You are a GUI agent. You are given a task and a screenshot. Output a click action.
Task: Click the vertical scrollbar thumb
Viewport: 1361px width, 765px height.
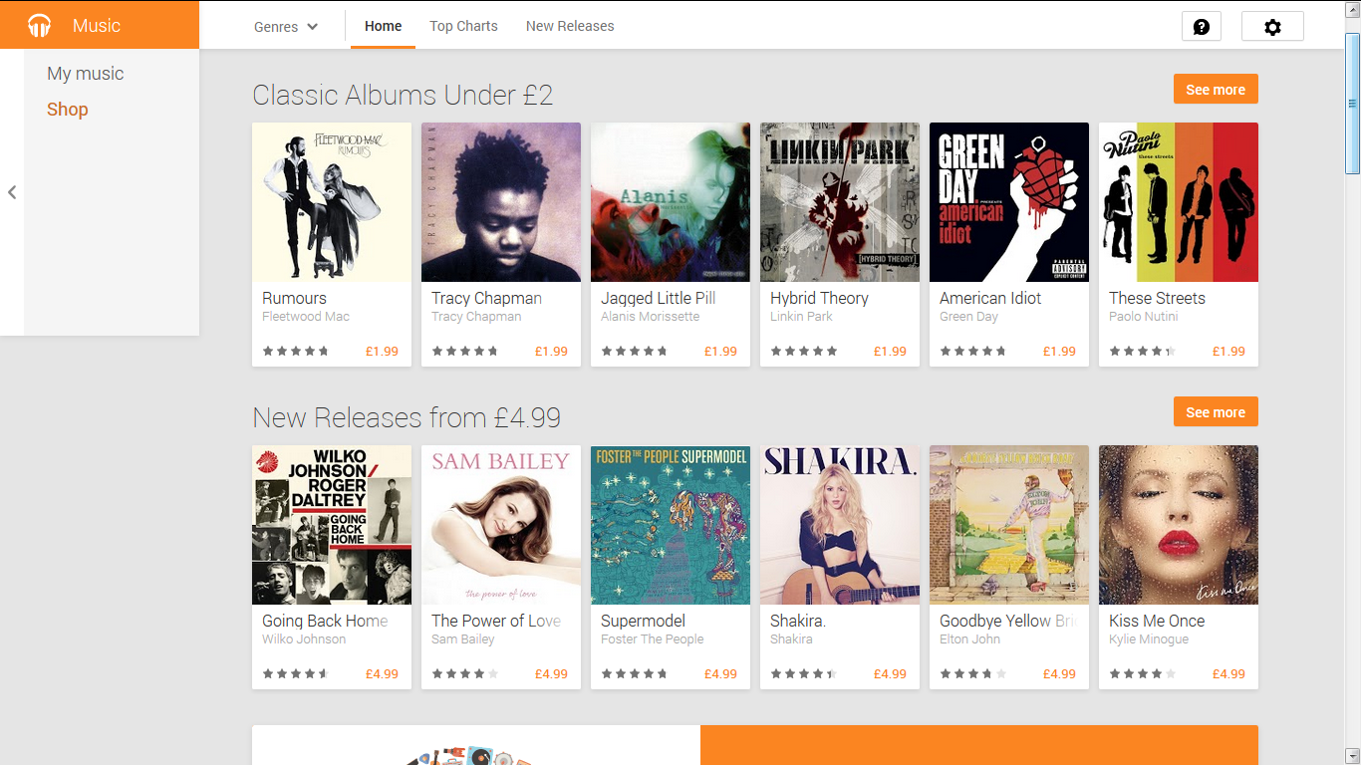[1352, 103]
